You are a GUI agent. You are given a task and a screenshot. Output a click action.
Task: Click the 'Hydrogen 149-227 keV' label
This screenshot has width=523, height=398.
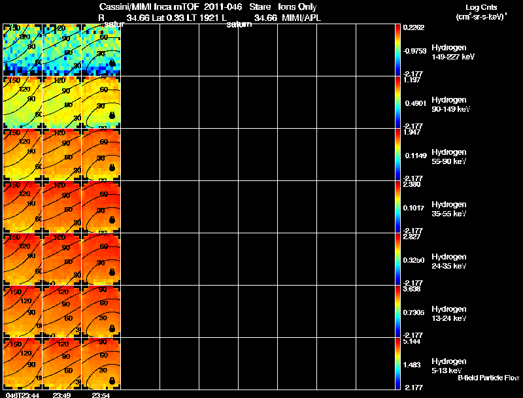(453, 52)
